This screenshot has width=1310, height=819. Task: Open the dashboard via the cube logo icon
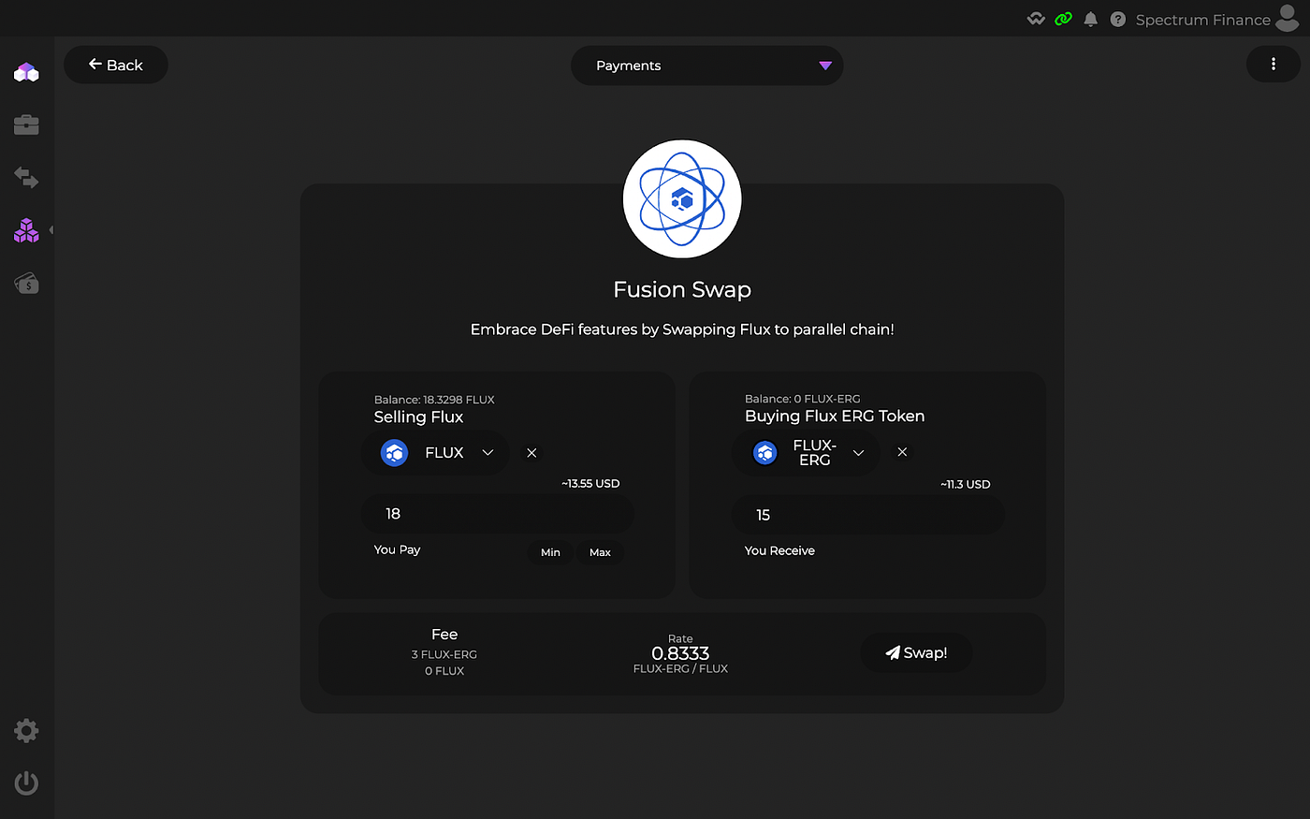[x=26, y=72]
